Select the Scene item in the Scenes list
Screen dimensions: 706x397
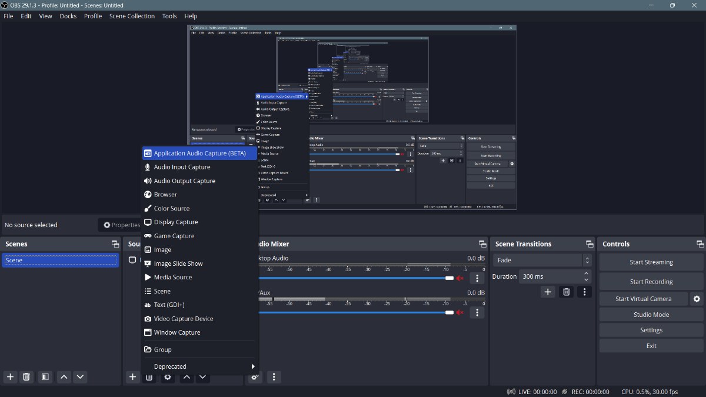[x=61, y=260]
